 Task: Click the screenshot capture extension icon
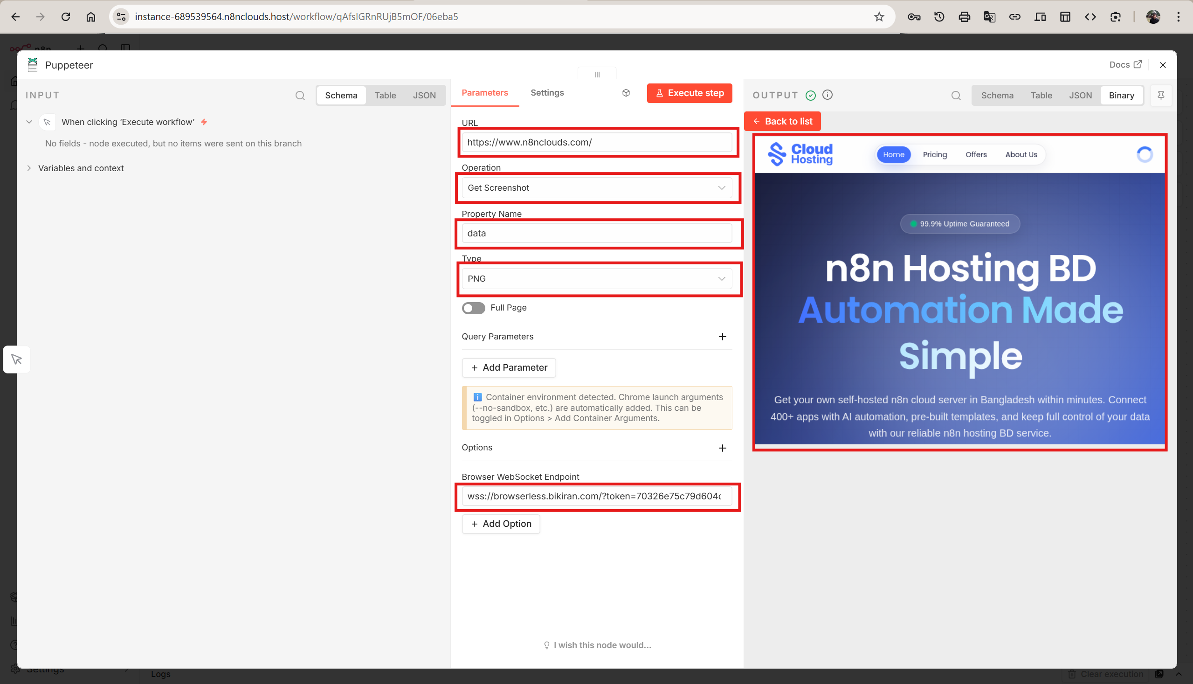click(x=1116, y=17)
